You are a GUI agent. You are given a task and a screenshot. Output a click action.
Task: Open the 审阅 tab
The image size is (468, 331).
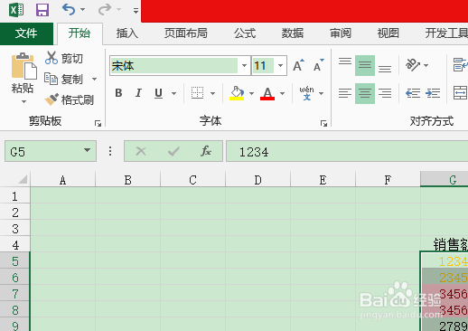click(x=341, y=33)
